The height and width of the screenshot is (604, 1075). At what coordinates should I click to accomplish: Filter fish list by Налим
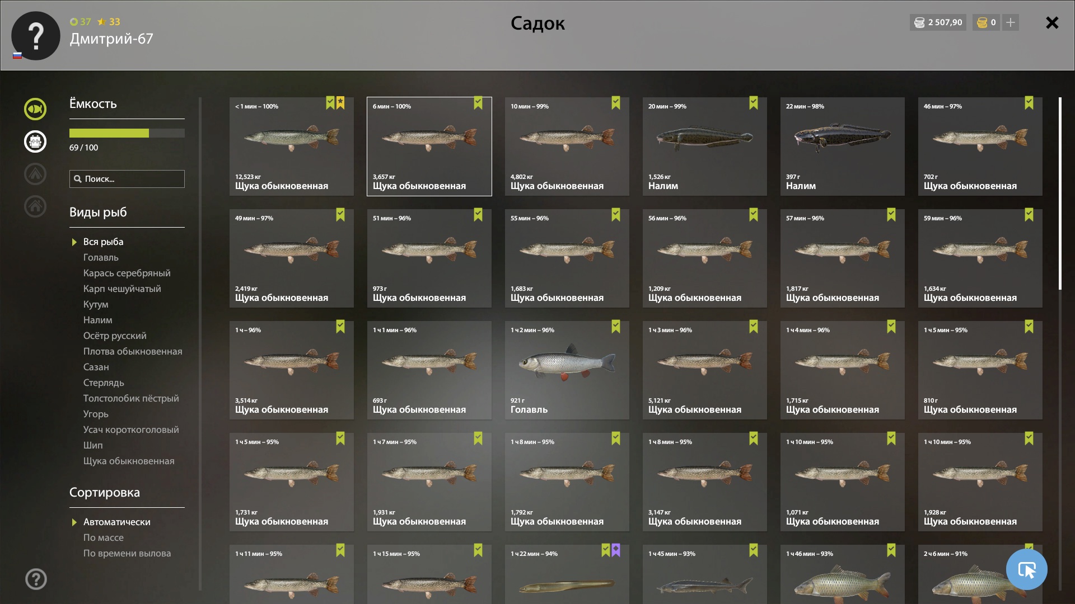pos(98,320)
